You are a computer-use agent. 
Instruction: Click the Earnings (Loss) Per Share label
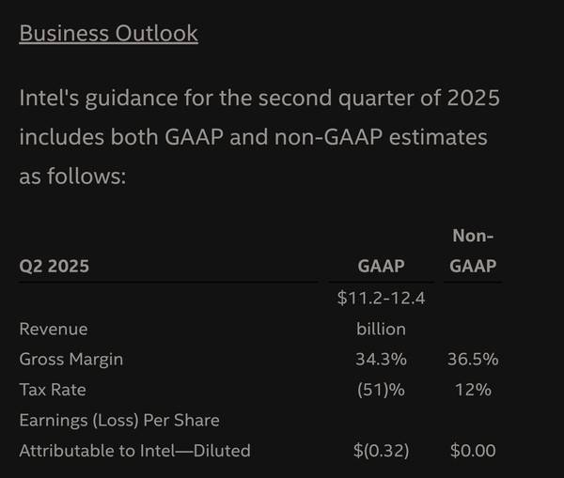pyautogui.click(x=119, y=421)
